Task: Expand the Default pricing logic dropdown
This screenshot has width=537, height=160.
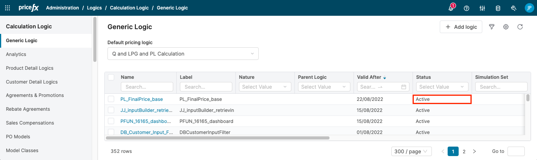Action: point(183,54)
